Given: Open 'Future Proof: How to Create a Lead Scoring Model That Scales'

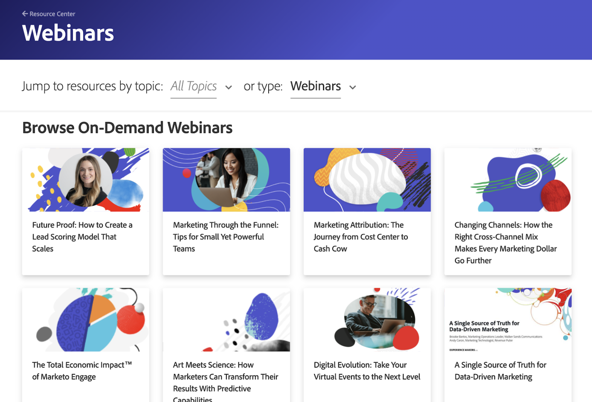Looking at the screenshot, I should click(82, 236).
